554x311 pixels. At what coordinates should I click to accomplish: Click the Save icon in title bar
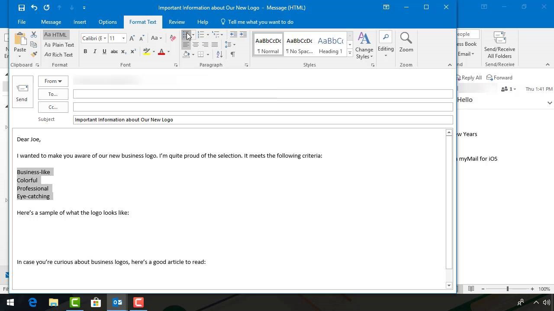pyautogui.click(x=22, y=7)
